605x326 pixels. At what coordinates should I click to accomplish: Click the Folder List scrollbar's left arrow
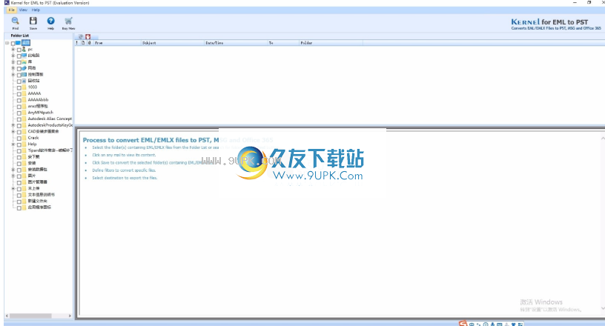click(x=7, y=316)
